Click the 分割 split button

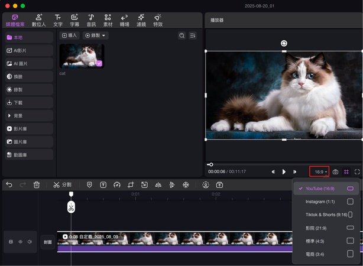pos(62,185)
